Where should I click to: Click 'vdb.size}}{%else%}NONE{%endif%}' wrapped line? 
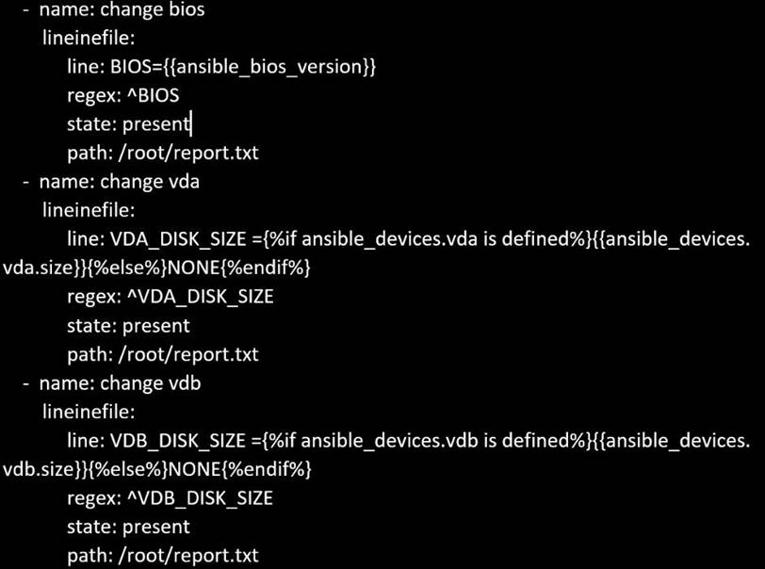tap(155, 469)
